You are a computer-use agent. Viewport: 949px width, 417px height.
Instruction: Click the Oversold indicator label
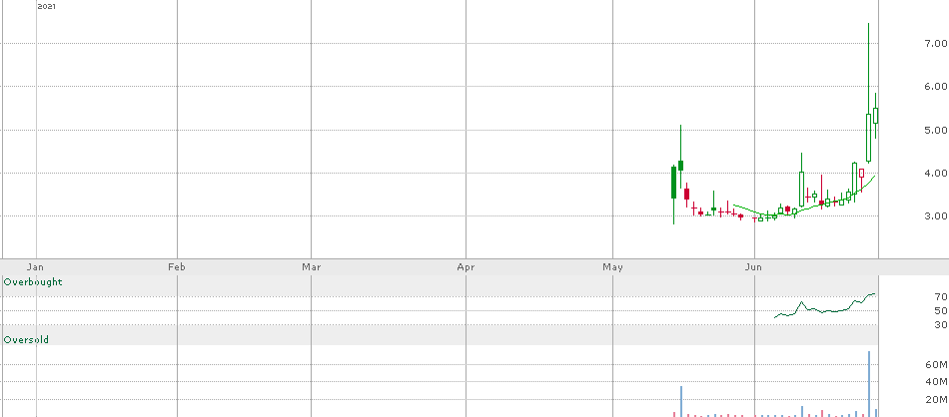[26, 339]
